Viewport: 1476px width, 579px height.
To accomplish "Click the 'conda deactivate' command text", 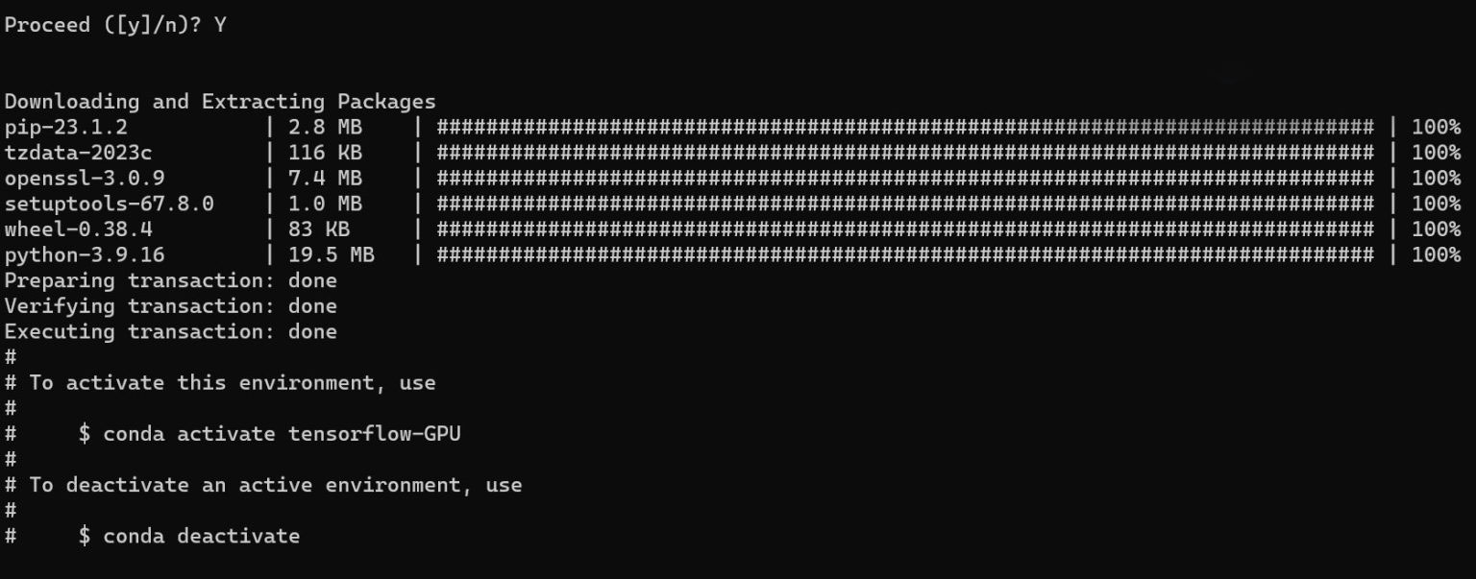I will (202, 536).
